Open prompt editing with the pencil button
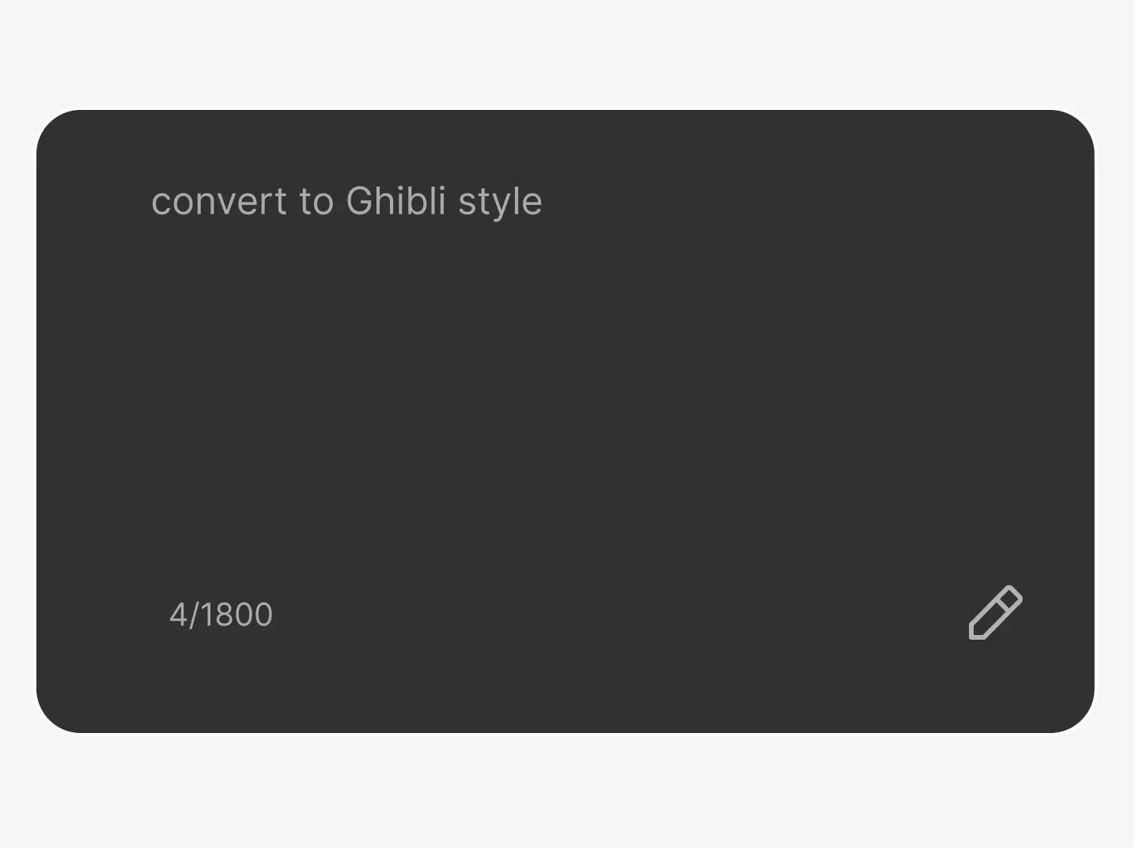 pyautogui.click(x=995, y=613)
